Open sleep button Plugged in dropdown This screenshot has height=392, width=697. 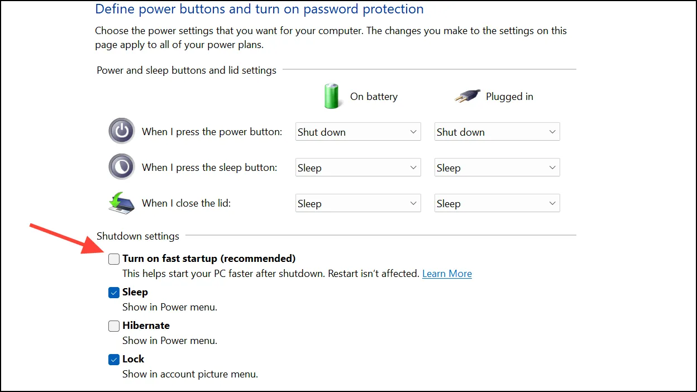(497, 168)
